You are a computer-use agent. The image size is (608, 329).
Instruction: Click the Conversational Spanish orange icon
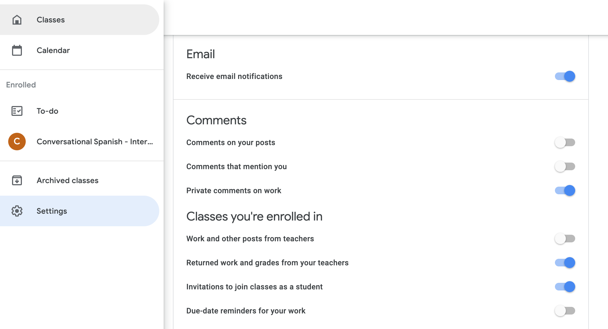tap(17, 141)
